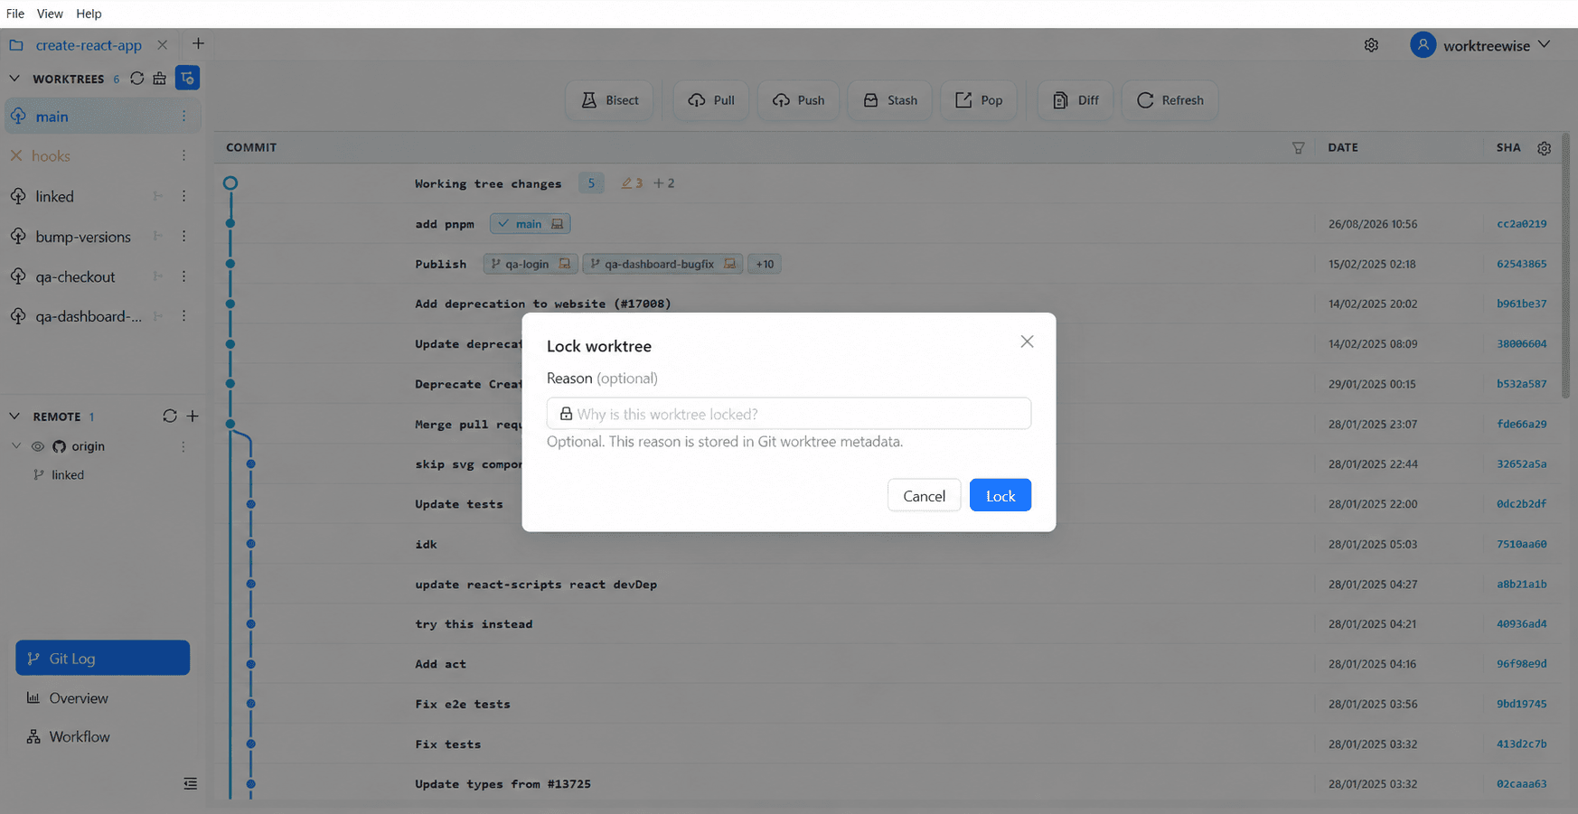Refresh the remotes list
This screenshot has height=814, width=1578.
[x=169, y=416]
